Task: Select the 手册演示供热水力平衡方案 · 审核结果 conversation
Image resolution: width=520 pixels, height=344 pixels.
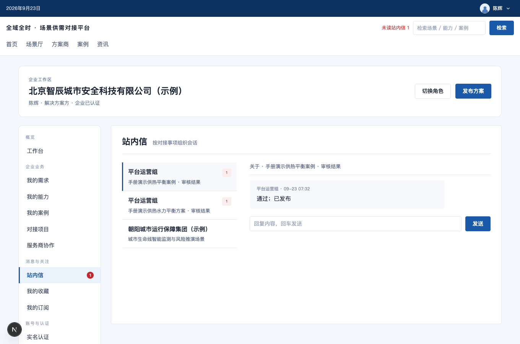Action: (x=179, y=205)
